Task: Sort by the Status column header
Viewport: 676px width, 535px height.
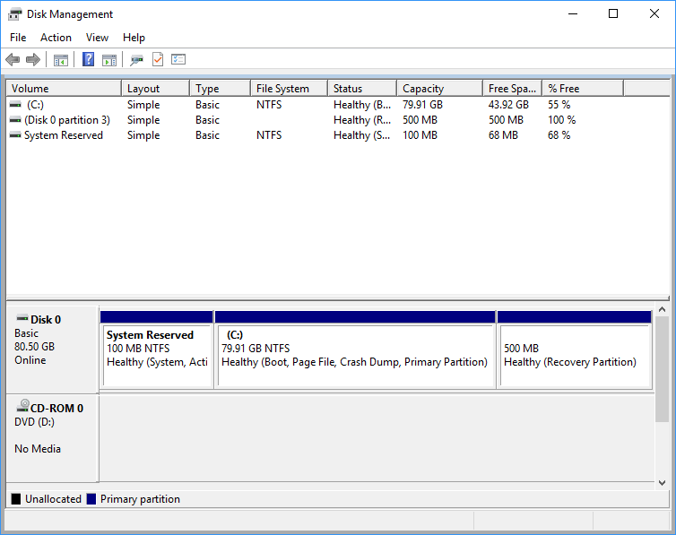Action: pos(362,89)
